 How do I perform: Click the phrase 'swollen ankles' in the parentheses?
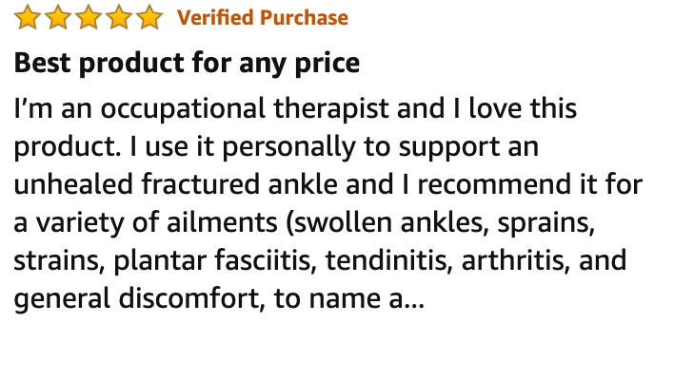[x=387, y=223]
